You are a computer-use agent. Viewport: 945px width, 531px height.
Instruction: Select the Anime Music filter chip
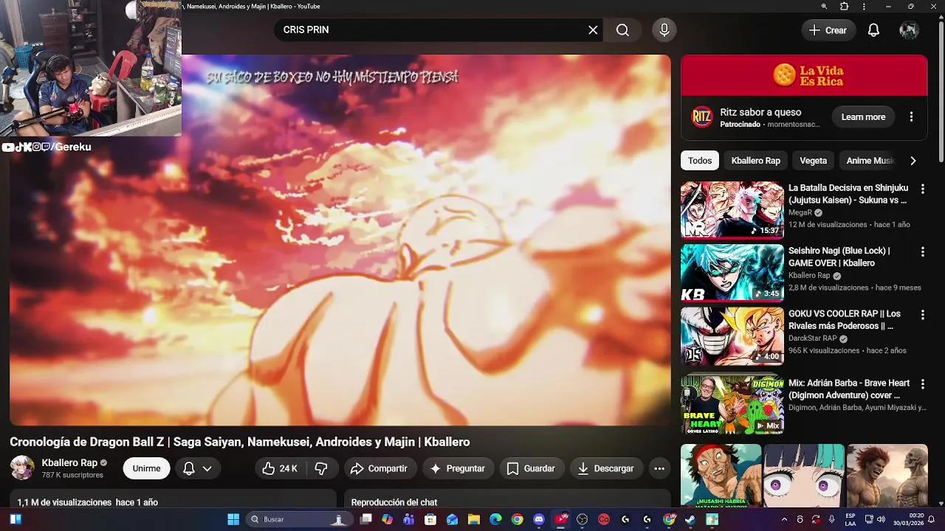pos(870,160)
